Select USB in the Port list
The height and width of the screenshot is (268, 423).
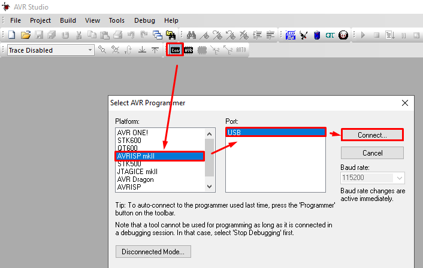point(275,132)
